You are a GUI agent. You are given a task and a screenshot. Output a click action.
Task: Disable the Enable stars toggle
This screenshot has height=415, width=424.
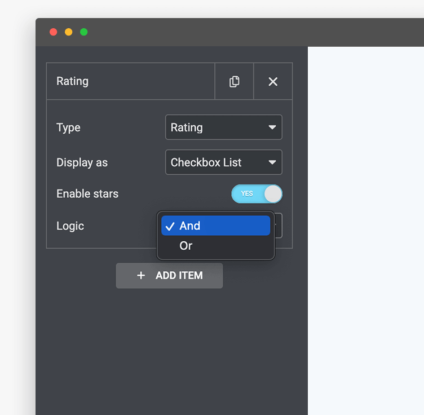coord(257,194)
